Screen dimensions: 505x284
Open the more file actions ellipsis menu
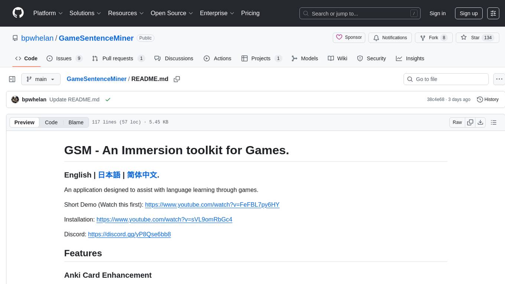[499, 79]
